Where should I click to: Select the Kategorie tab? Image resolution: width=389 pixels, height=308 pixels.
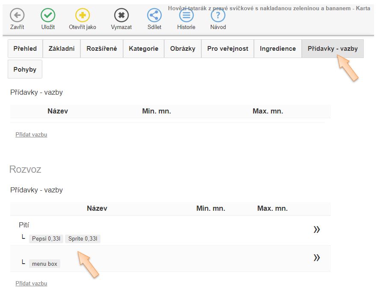tap(144, 49)
